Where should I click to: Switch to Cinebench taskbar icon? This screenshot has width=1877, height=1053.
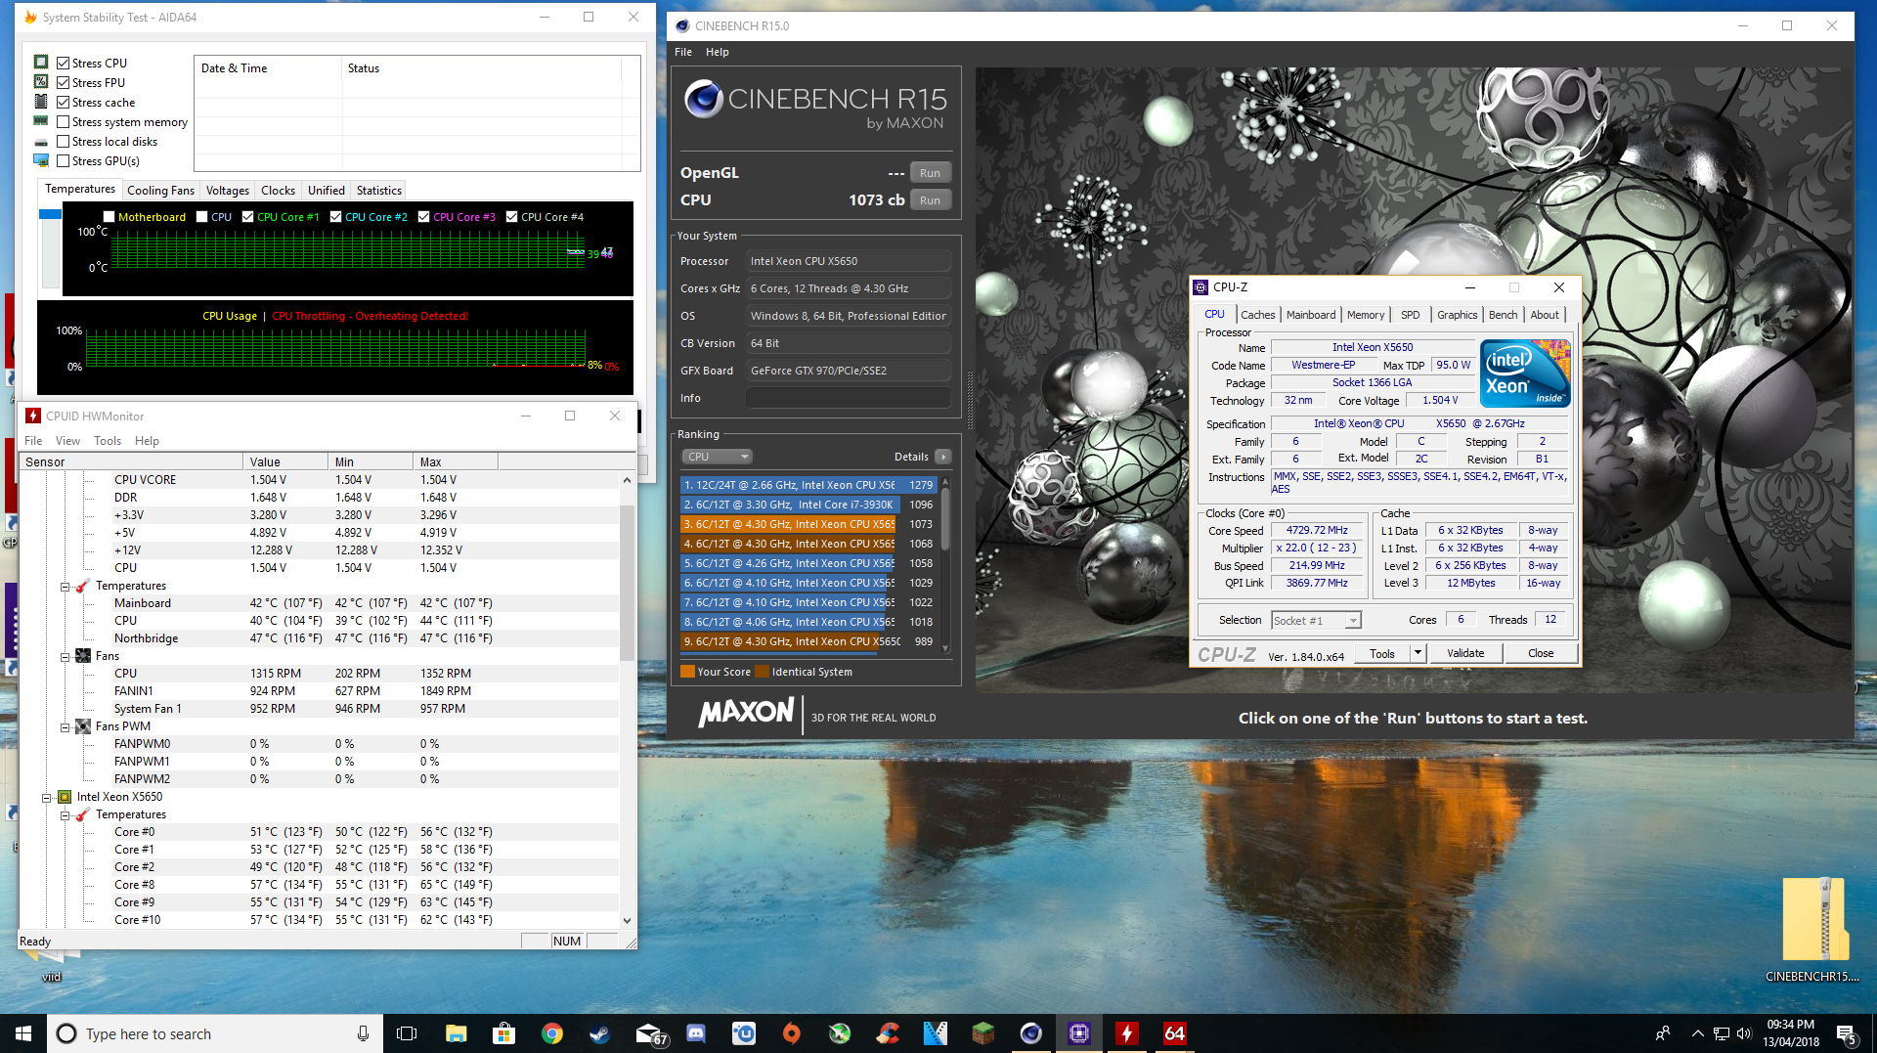pos(1031,1033)
